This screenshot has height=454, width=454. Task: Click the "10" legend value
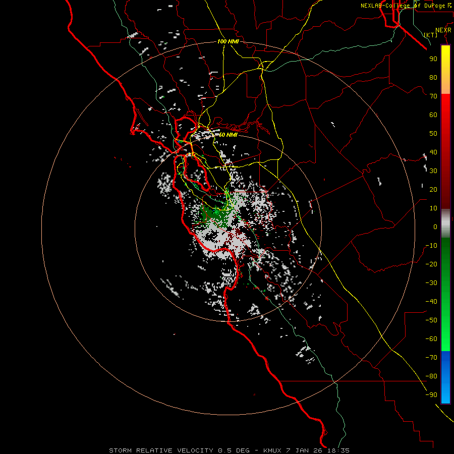pos(433,208)
